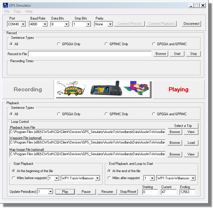Image resolution: width=213 pixels, height=208 pixels.
Task: Click the Start recording button
Action: 177,54
